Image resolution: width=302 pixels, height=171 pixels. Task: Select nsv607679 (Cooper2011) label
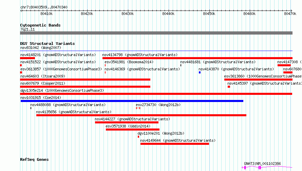pyautogui.click(x=43, y=83)
